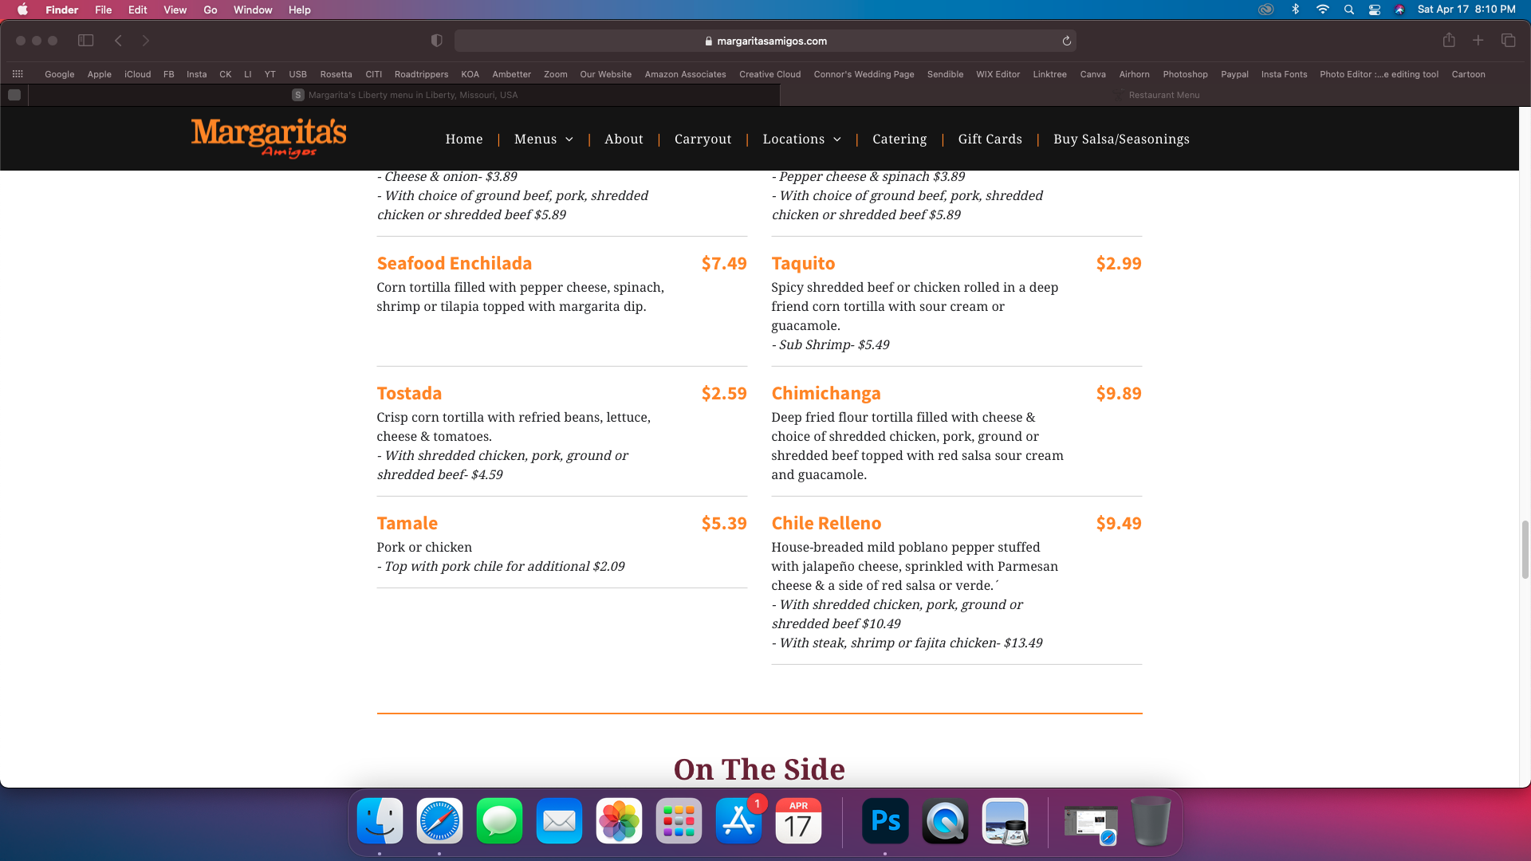Open Messages app in the dock
1531x861 pixels.
point(499,821)
